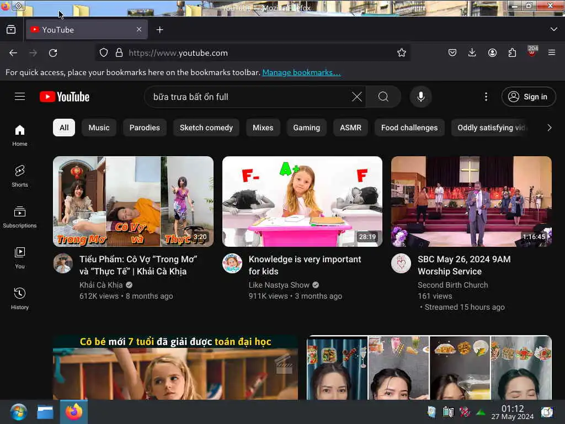Play the church worship service thumbnail
The width and height of the screenshot is (565, 424).
point(471,201)
